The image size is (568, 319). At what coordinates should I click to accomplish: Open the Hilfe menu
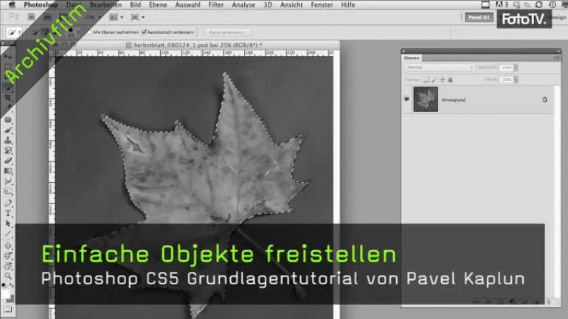tap(347, 4)
